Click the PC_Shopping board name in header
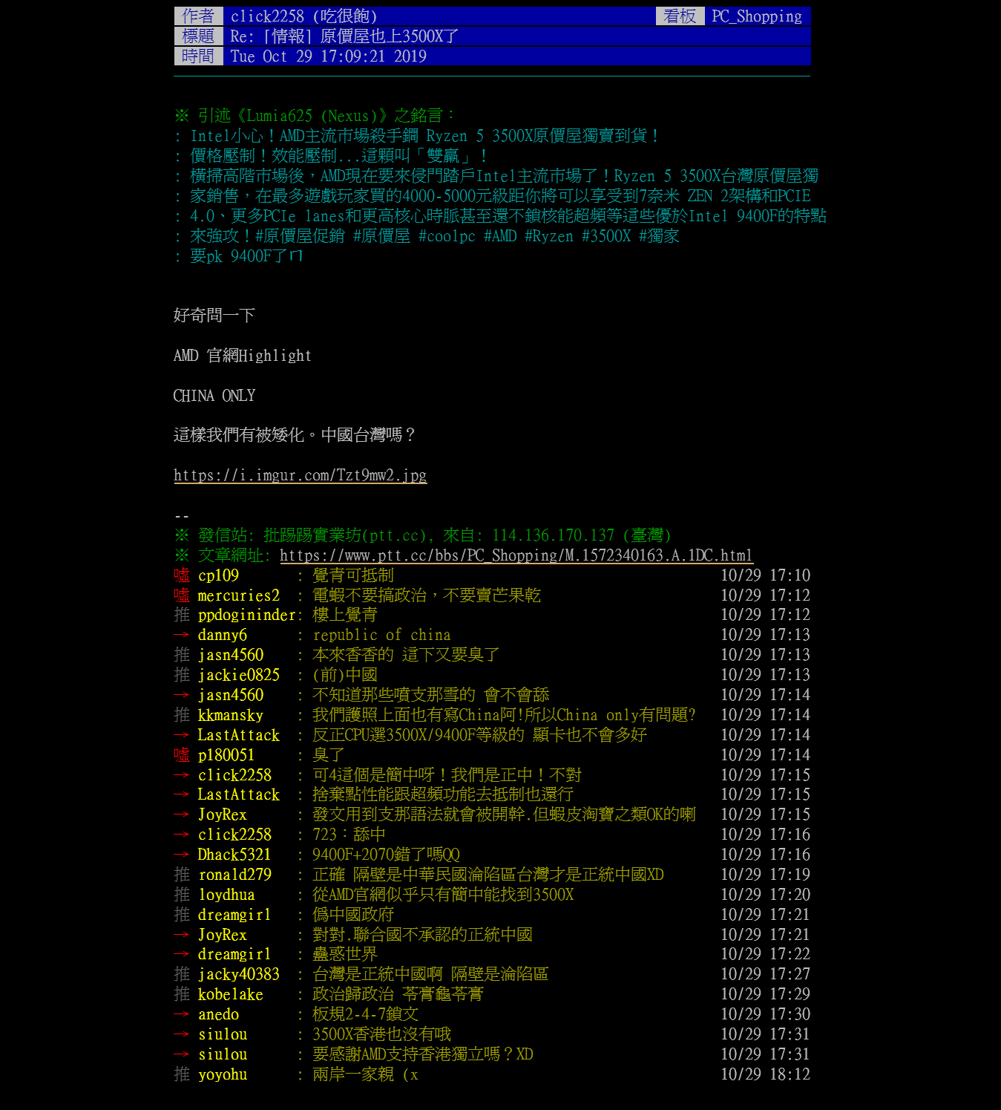This screenshot has width=1001, height=1110. coord(756,16)
